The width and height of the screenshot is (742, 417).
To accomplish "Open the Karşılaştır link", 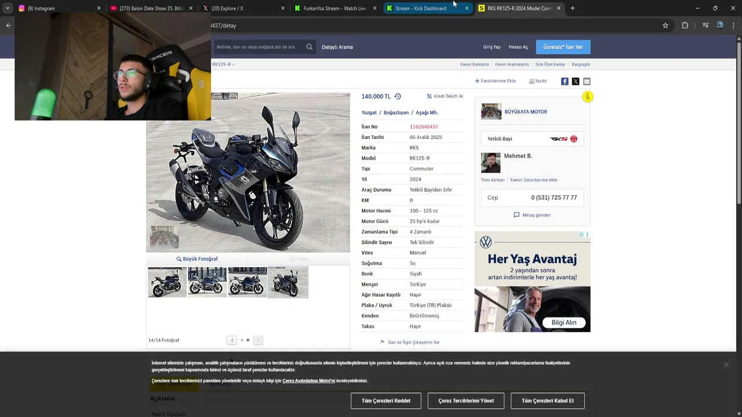I will [581, 64].
